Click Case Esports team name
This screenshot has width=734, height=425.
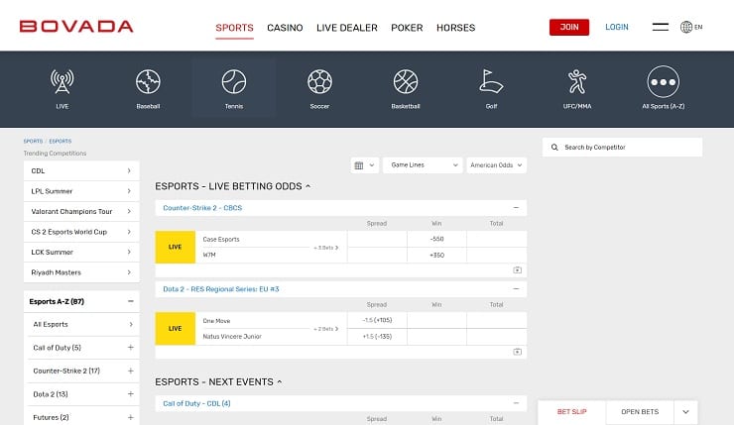221,239
